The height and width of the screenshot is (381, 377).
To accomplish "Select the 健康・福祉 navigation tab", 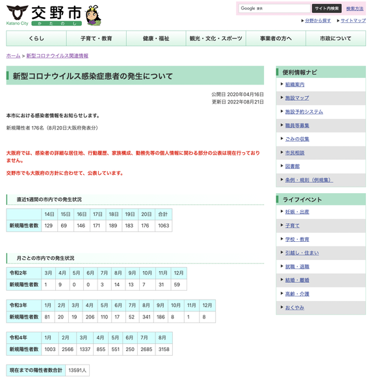I will click(156, 38).
